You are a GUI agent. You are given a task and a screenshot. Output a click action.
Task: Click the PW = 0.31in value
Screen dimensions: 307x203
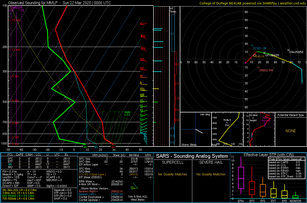coord(10,172)
